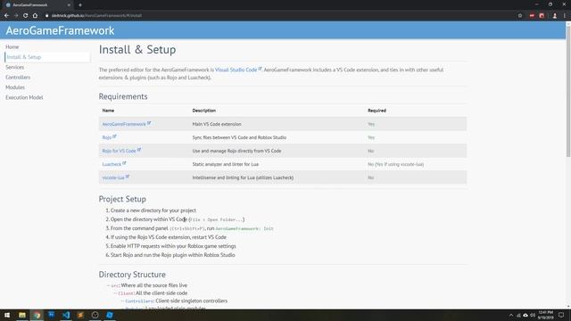
Task: Click the 'AeroGameFramework: Init' command text
Action: coord(244,228)
